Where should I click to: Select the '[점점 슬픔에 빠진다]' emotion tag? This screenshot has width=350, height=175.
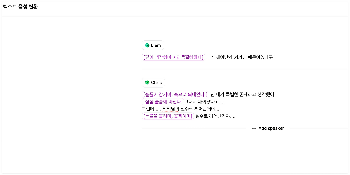[162, 101]
